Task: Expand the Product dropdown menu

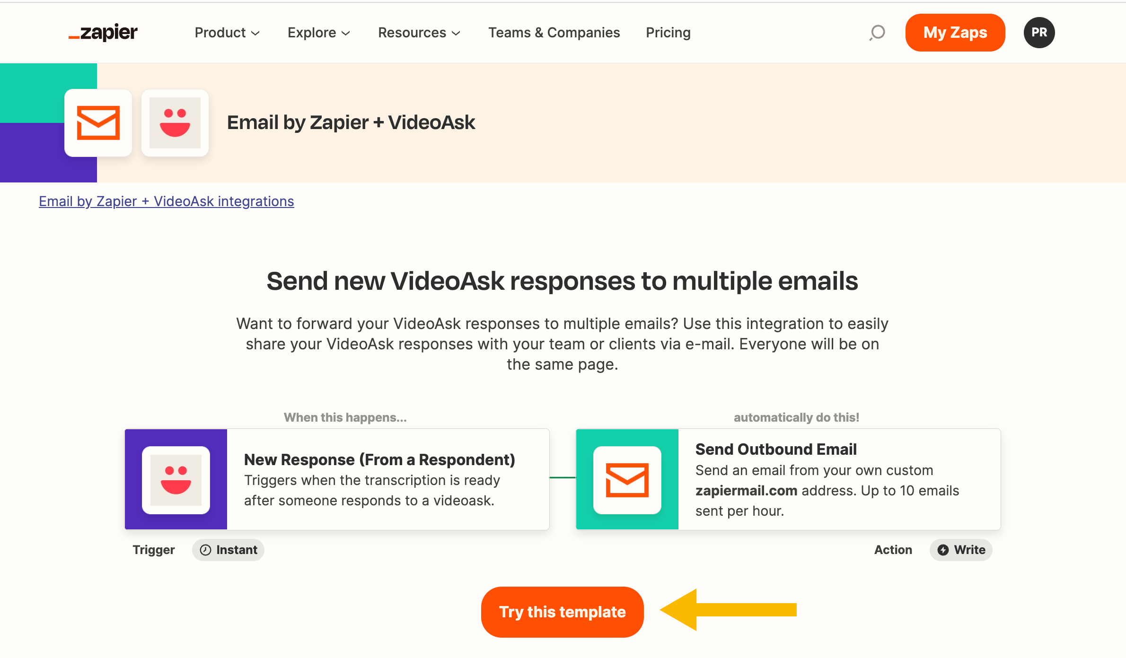Action: click(227, 33)
